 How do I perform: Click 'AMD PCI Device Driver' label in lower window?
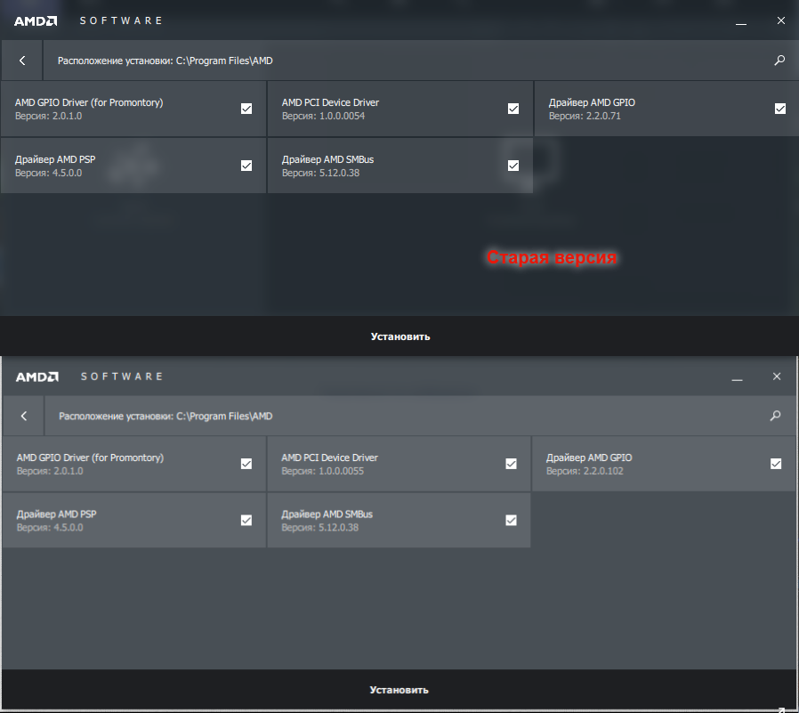(x=330, y=458)
